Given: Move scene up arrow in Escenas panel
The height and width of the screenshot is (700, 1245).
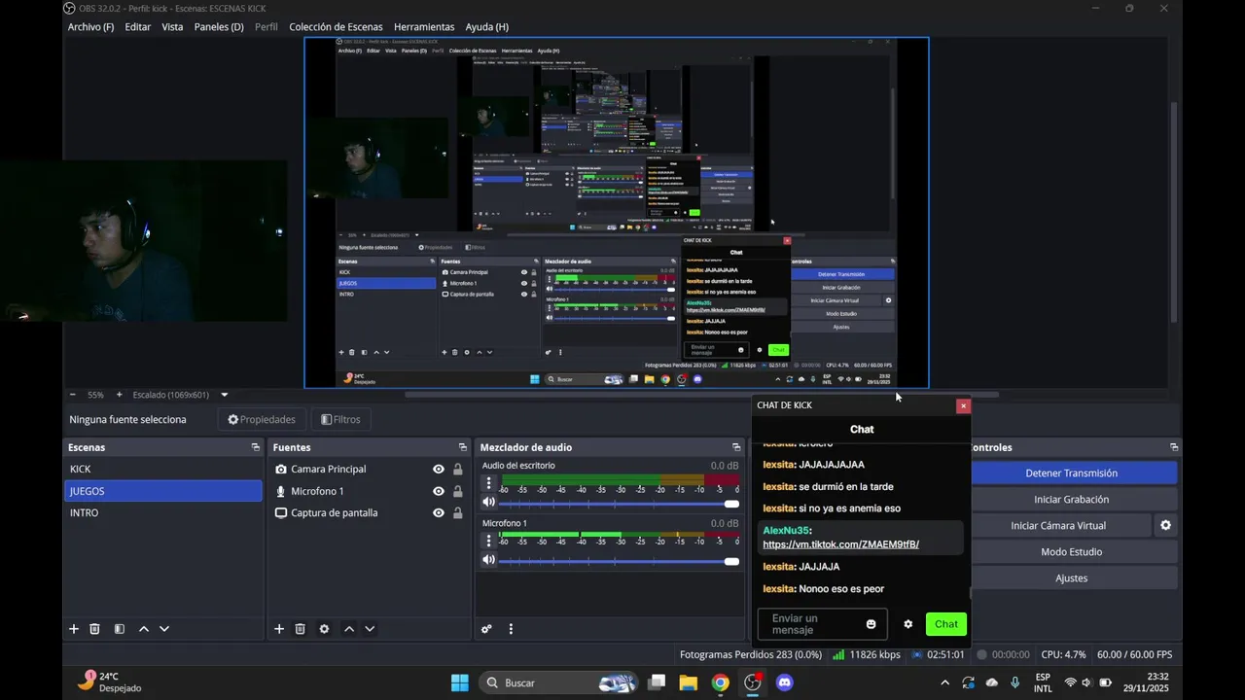Looking at the screenshot, I should (144, 629).
